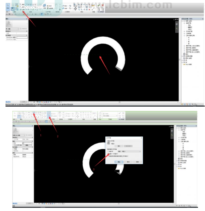
Task: Click red Cancel Model X in top window
Action: [103, 5]
